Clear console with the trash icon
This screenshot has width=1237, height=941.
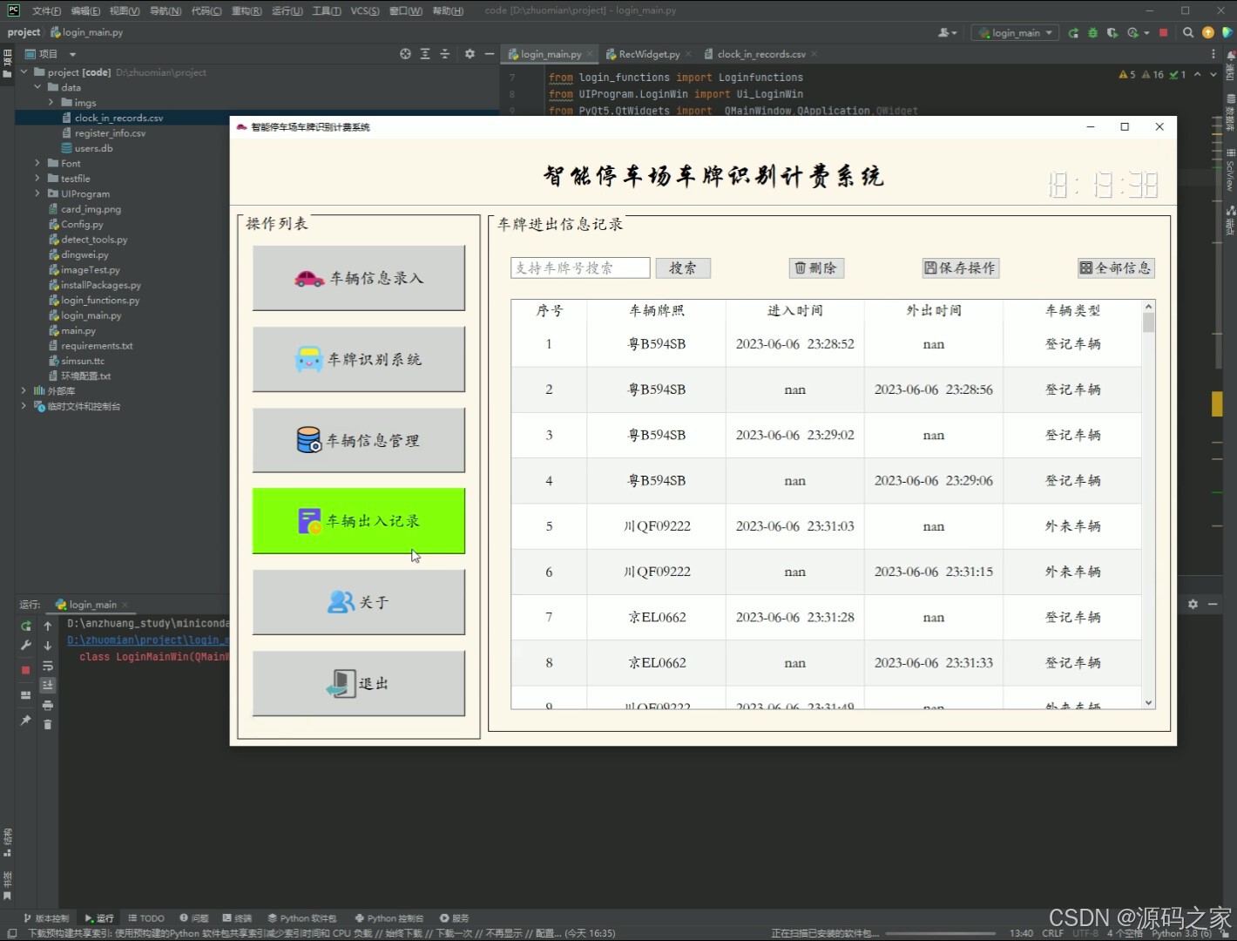[x=48, y=724]
